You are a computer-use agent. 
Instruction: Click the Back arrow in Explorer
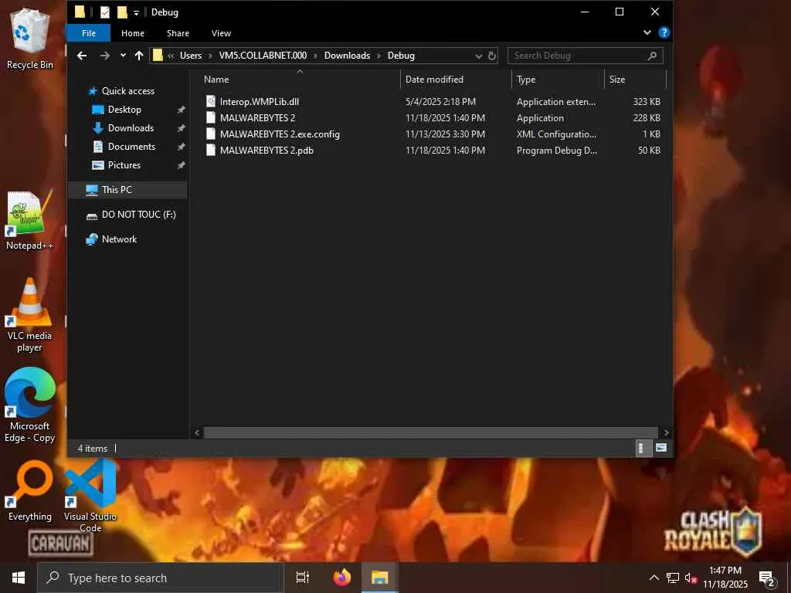coord(82,56)
